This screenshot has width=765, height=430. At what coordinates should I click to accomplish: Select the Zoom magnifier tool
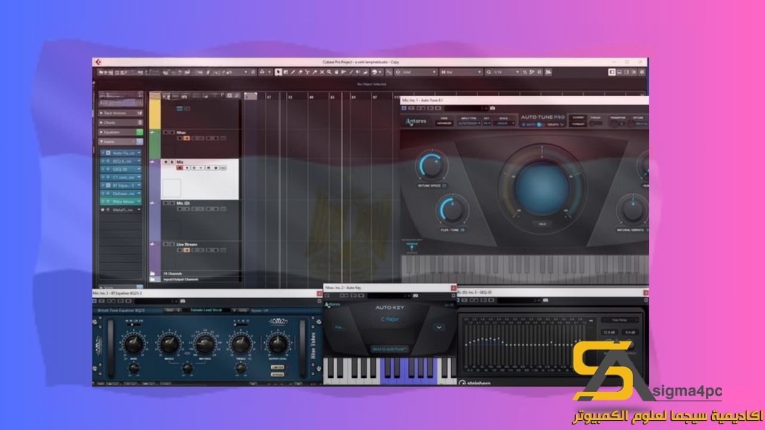coord(329,72)
